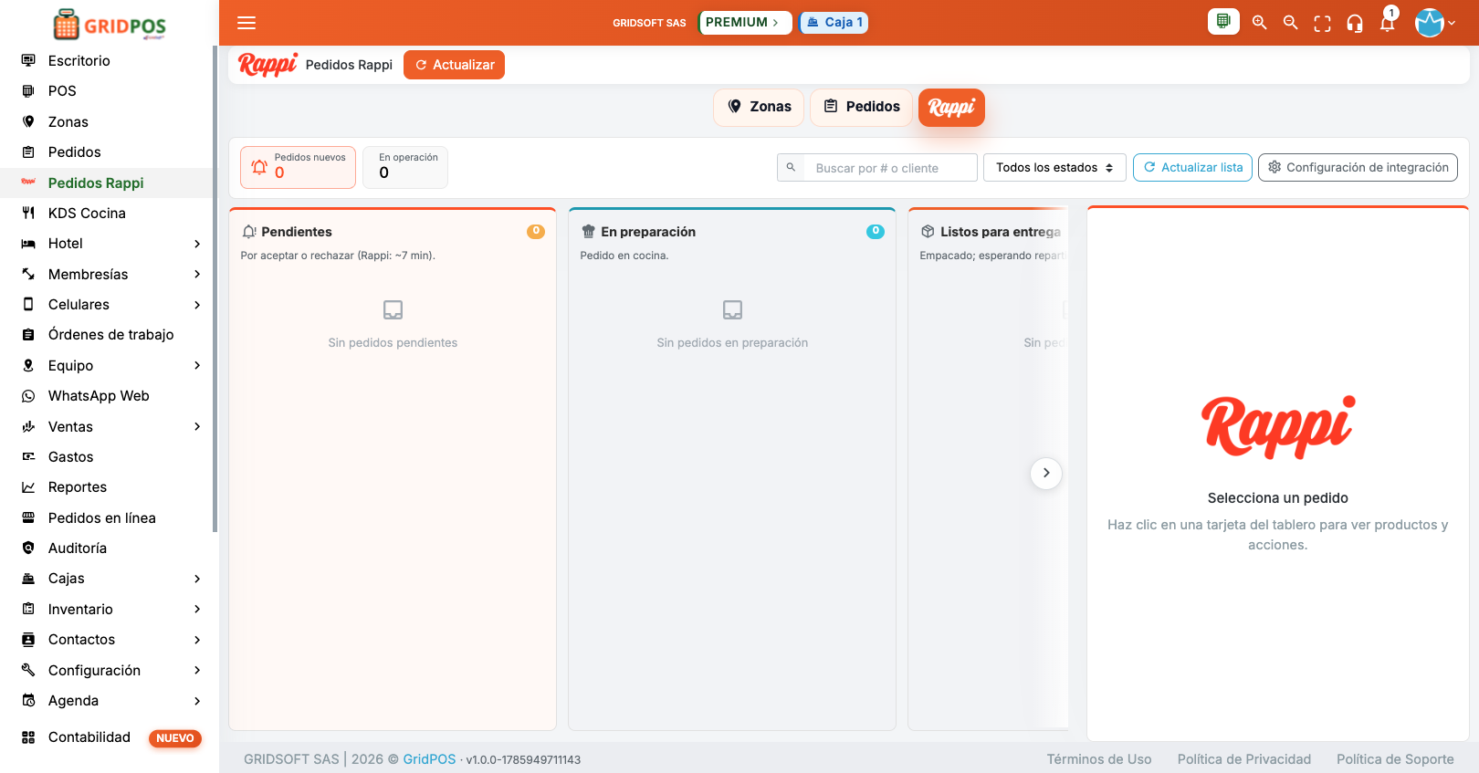This screenshot has height=773, width=1479.
Task: Open the notifications bell
Action: pos(1387,24)
